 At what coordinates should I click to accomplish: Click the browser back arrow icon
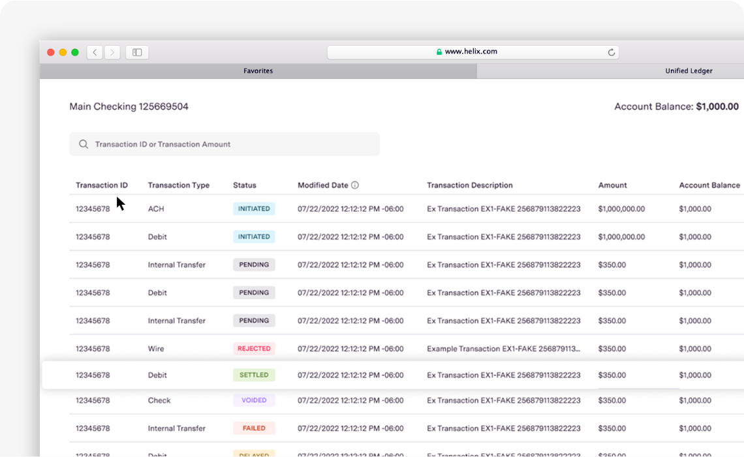pos(94,52)
